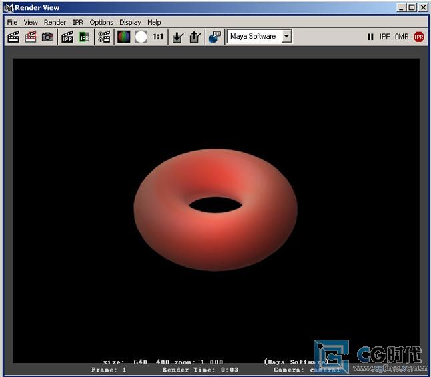Open Render Settings clapperboard with dots icon
The image size is (431, 377).
coord(104,37)
